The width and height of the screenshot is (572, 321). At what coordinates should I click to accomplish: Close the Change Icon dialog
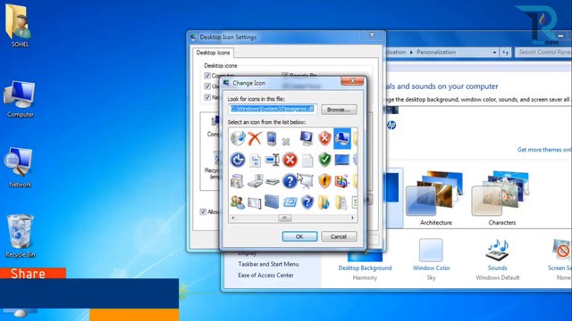click(x=352, y=81)
